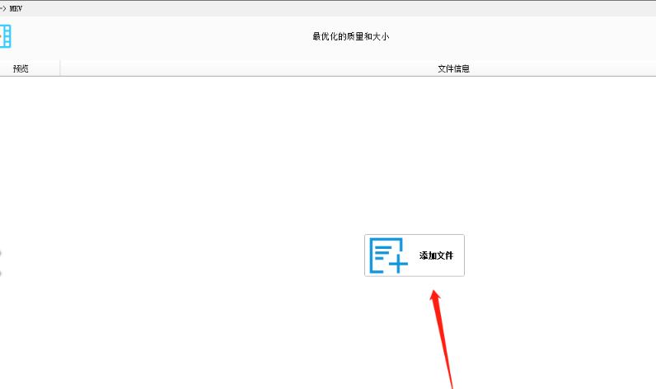Click blank toolbar area right of quality text
This screenshot has height=389, width=656.
click(536, 36)
